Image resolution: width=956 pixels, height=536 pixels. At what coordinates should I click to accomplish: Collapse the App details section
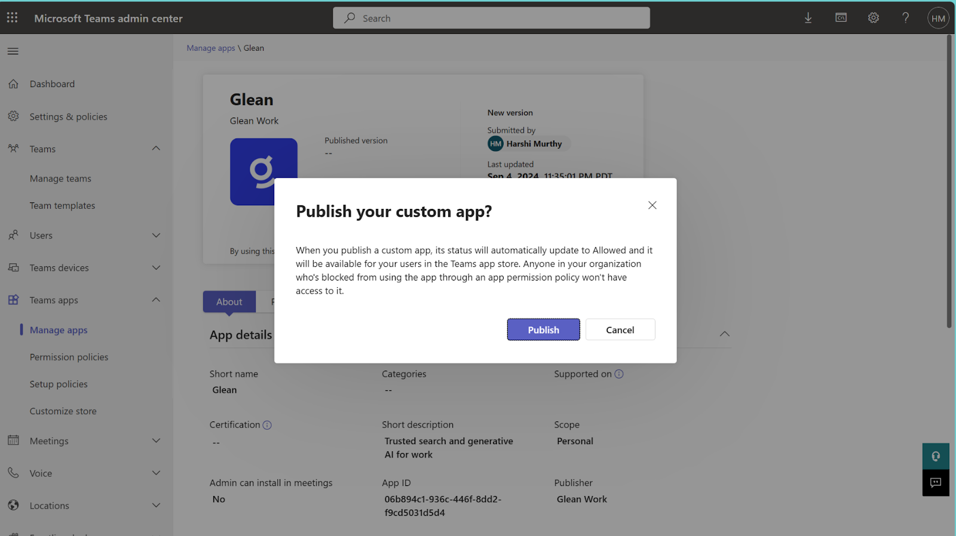(725, 334)
